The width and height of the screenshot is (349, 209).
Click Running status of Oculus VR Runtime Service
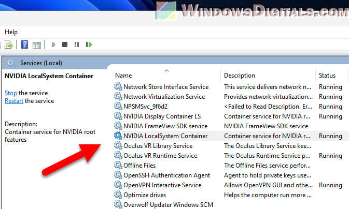pos(330,156)
